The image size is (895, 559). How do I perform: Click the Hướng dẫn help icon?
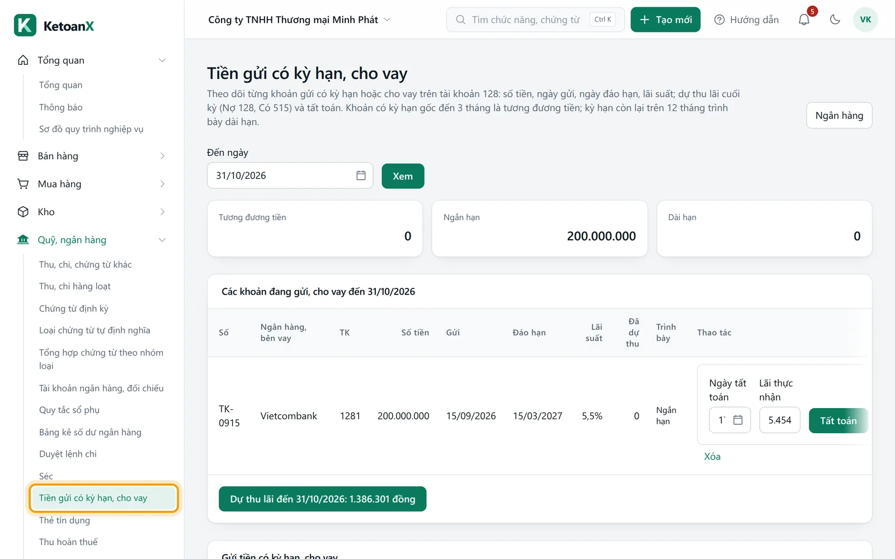pos(719,20)
